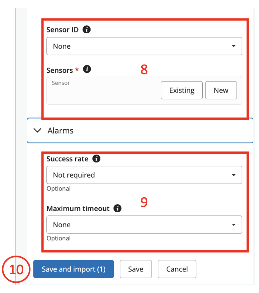Click the 'Maximum timeout' field label
Image resolution: width=259 pixels, height=293 pixels.
click(x=78, y=209)
